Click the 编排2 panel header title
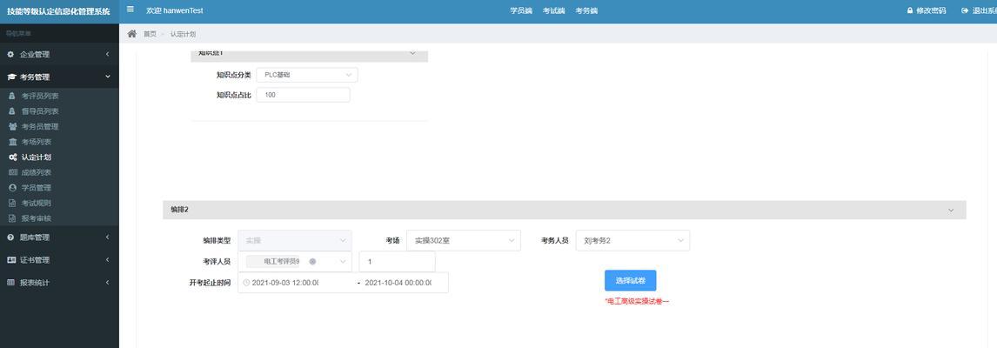997x348 pixels. 179,210
